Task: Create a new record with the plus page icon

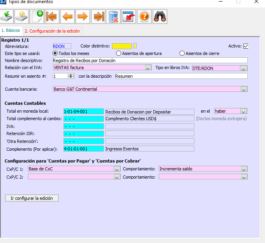Action: click(37, 16)
